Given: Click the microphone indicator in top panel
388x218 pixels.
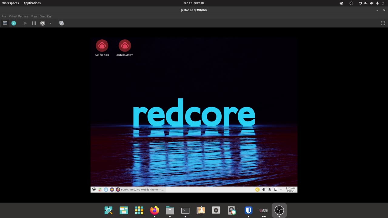Looking at the screenshot, I should [377, 3].
